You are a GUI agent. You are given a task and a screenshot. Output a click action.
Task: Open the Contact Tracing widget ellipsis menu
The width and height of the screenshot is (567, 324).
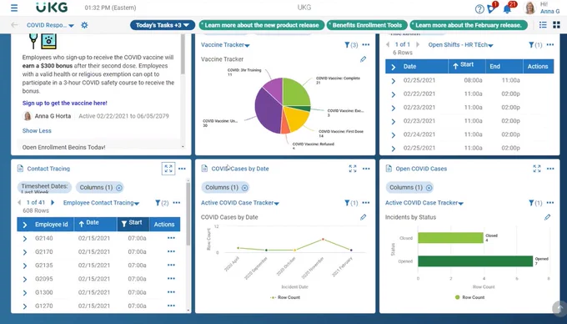pos(182,169)
